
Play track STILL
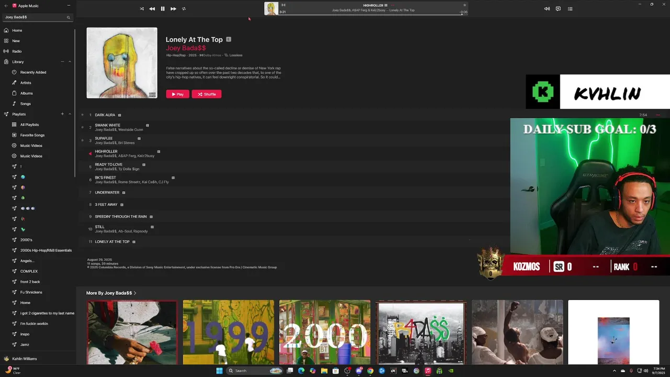point(99,227)
